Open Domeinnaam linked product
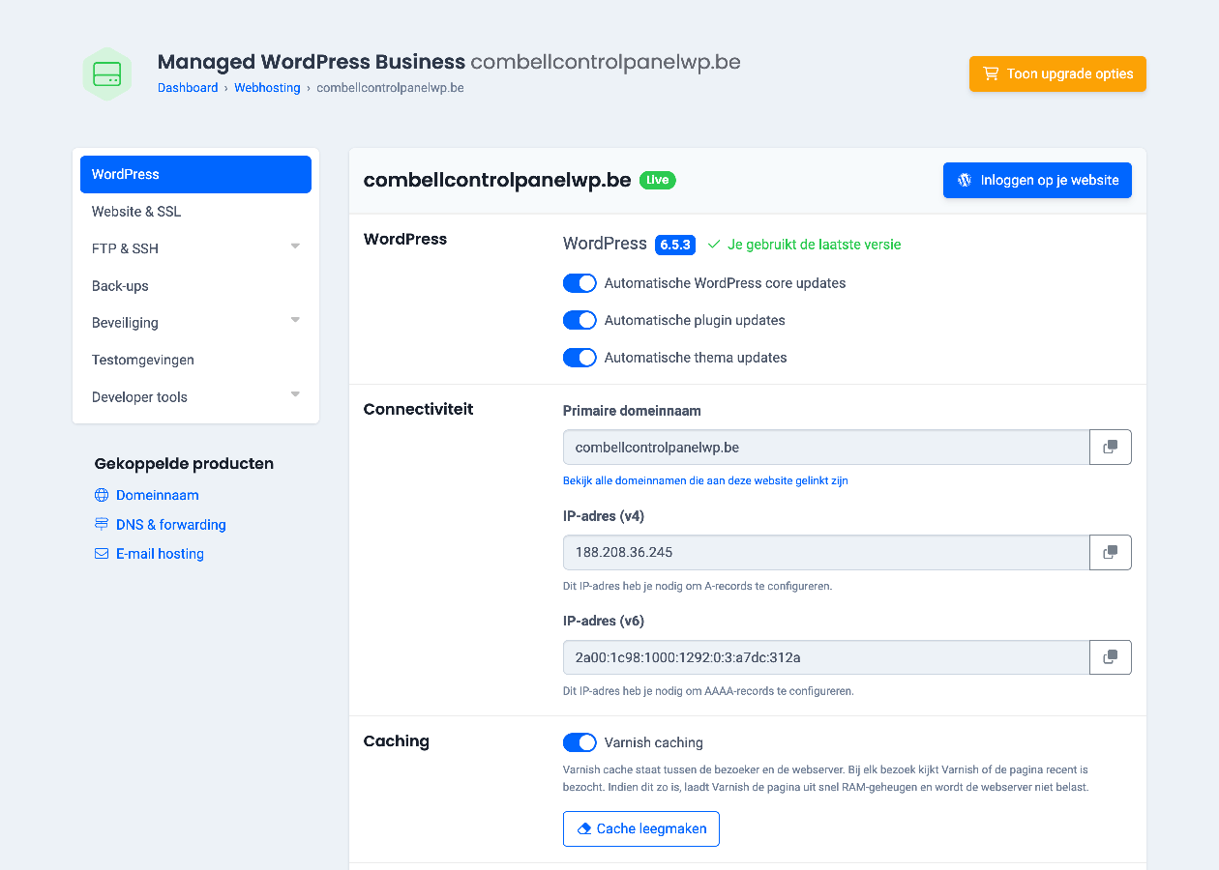Screen dimensions: 1219x870 (158, 495)
